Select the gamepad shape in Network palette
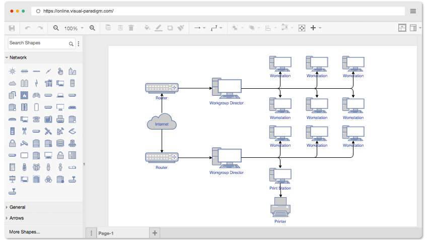The image size is (427, 240). [x=36, y=95]
